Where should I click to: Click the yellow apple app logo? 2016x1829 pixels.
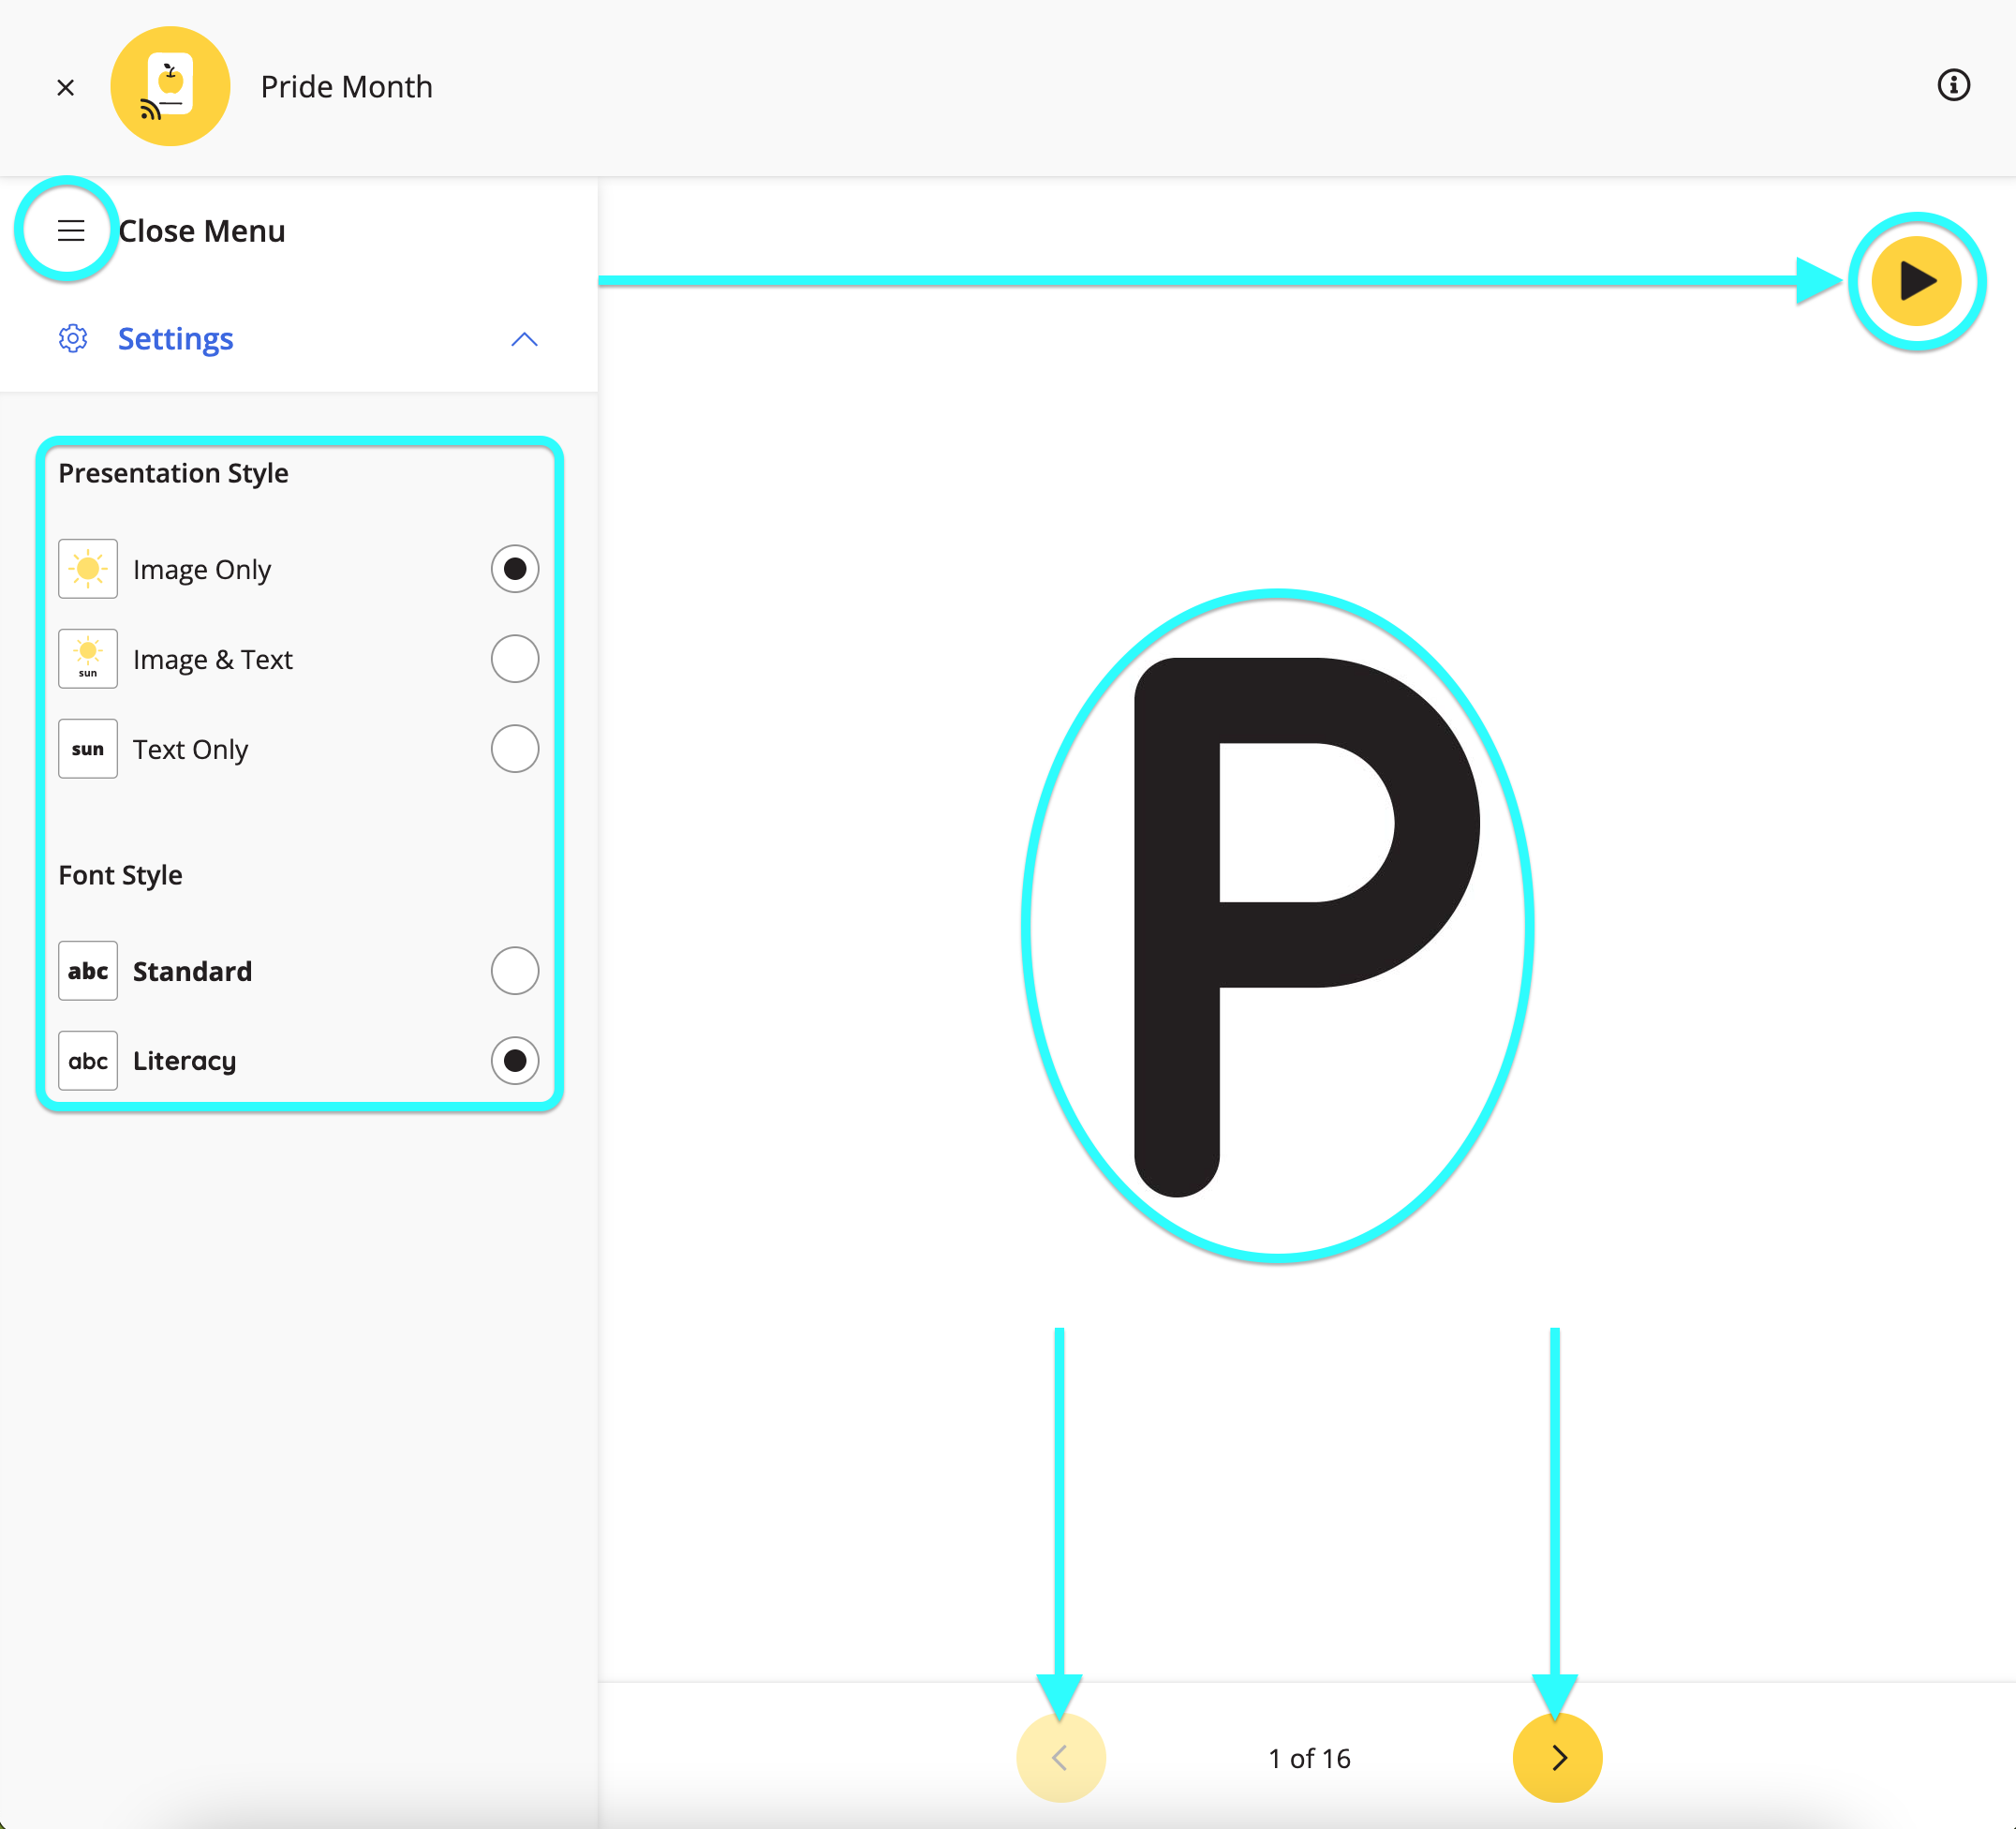tap(170, 87)
